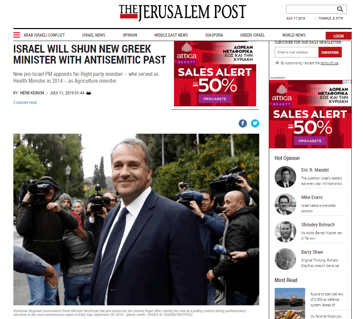Open Eric R. Mandel's opinion thumbnail
Viewport: 363px width, 319px height.
click(x=285, y=177)
